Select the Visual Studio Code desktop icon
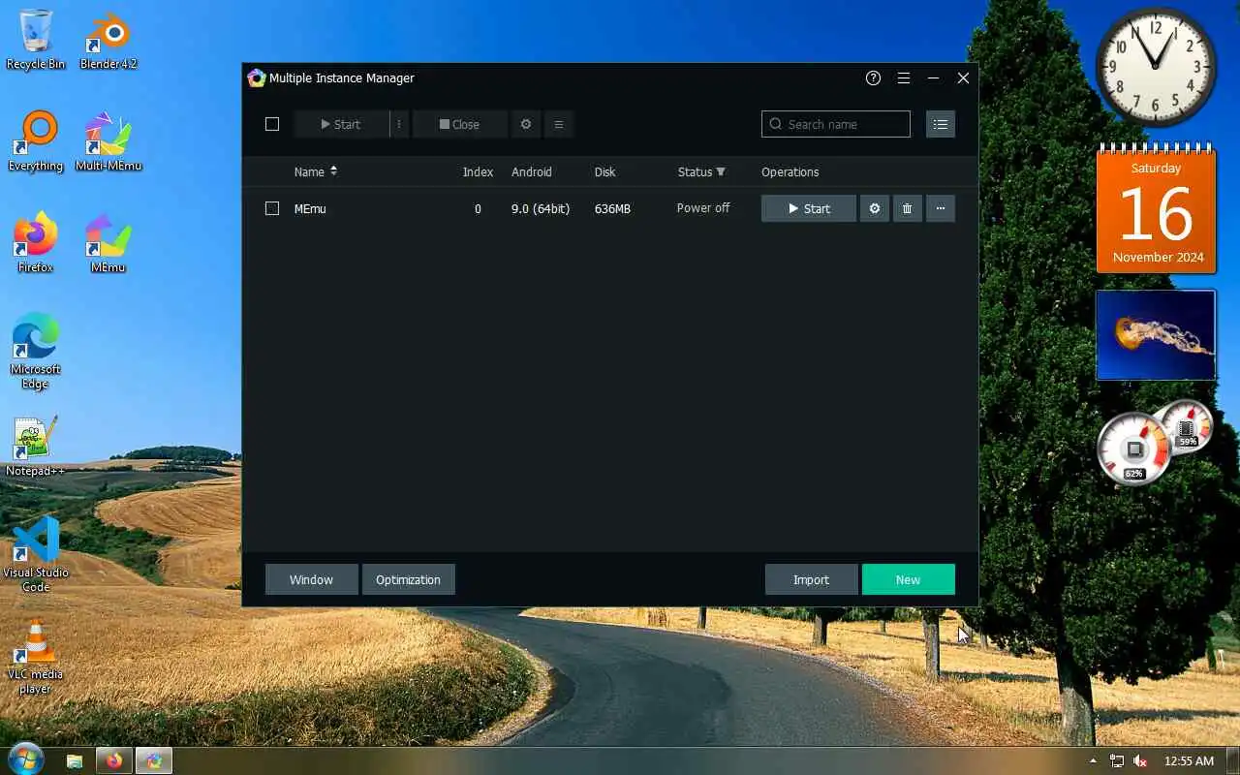This screenshot has height=775, width=1240. (36, 555)
